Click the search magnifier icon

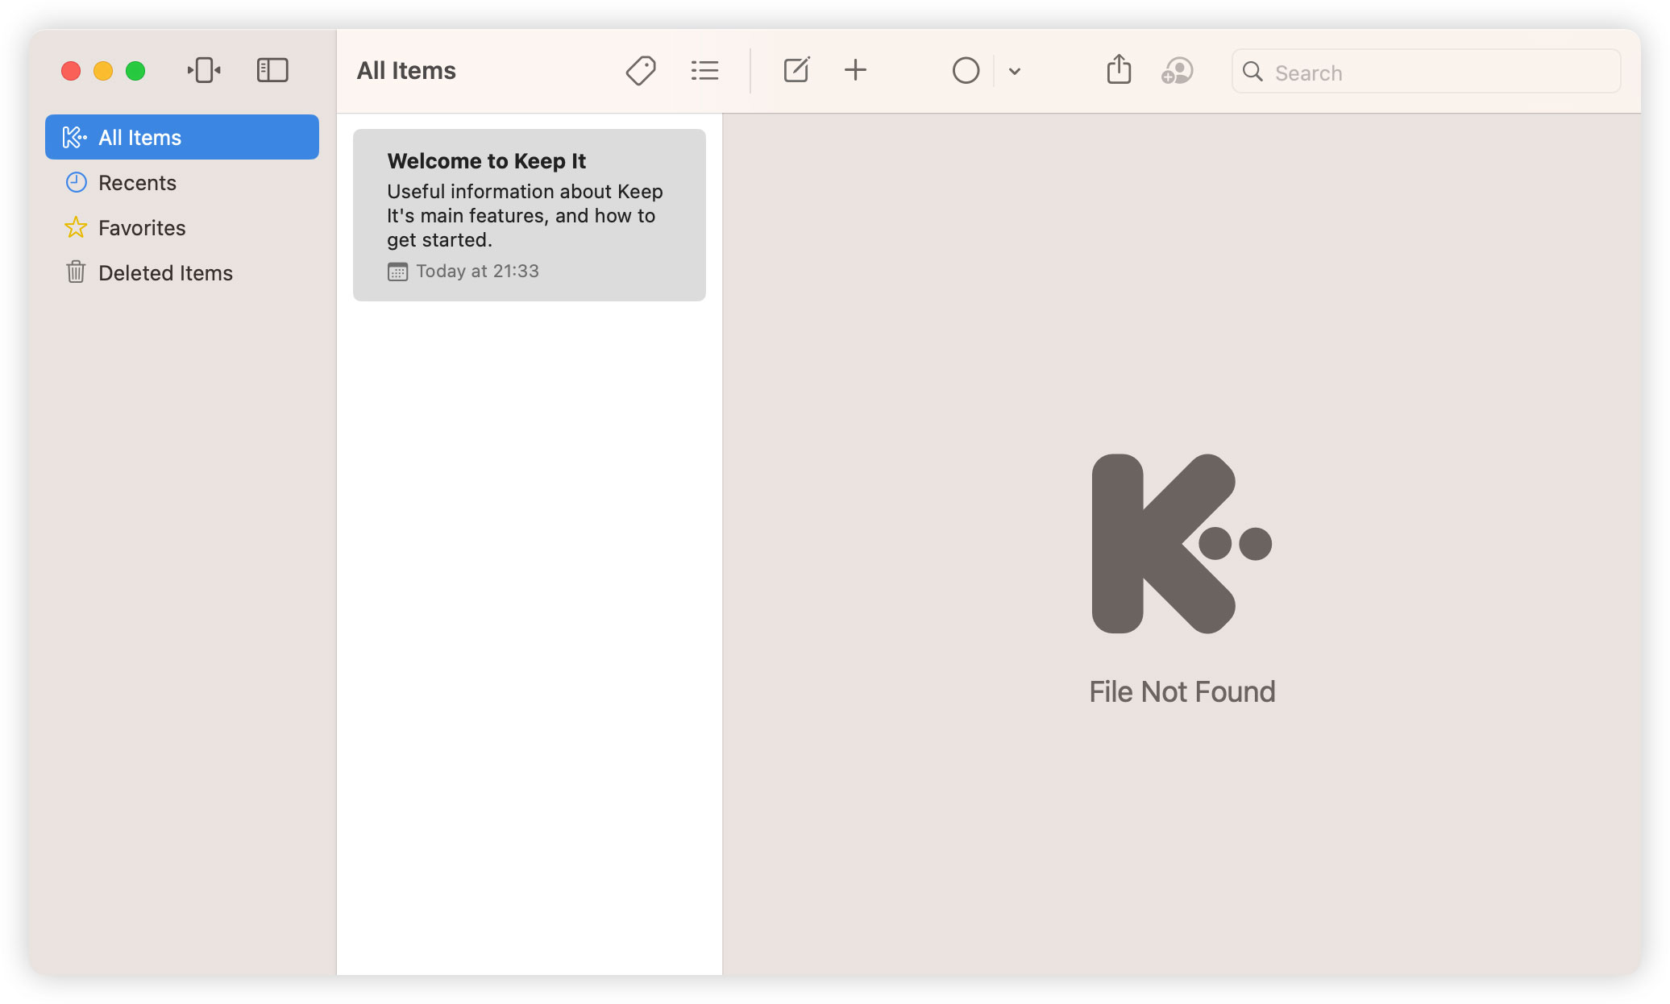pos(1252,72)
